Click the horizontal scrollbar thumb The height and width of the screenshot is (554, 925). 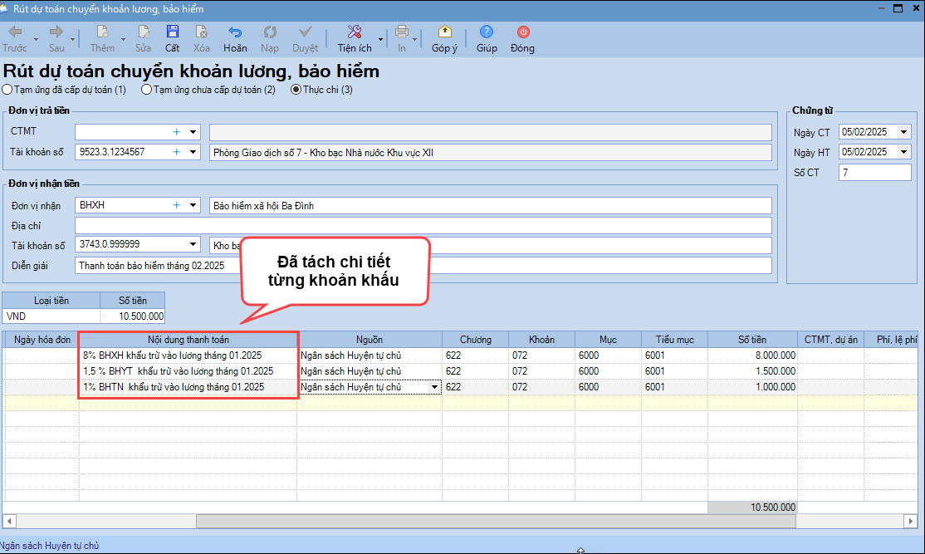tap(496, 522)
